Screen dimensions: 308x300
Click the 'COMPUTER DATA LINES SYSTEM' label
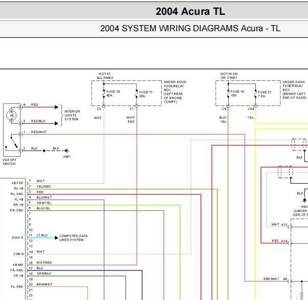[x=73, y=238]
